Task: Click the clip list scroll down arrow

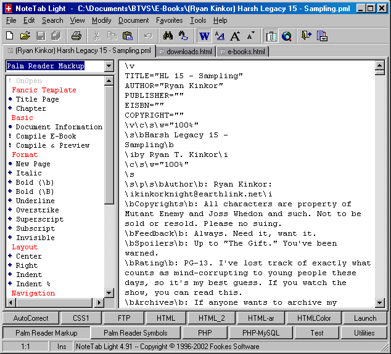Action: click(109, 293)
